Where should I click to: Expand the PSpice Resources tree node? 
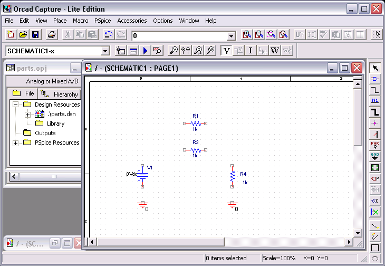pyautogui.click(x=15, y=143)
